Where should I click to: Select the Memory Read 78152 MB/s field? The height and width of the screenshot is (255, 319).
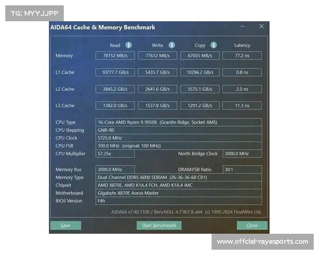pyautogui.click(x=115, y=56)
